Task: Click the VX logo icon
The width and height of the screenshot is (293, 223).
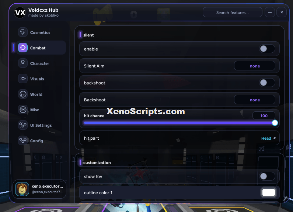Action: coord(20,13)
